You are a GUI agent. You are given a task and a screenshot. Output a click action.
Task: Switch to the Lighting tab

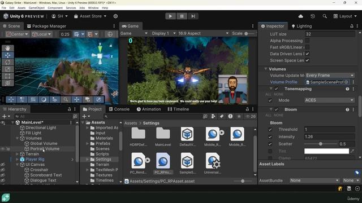tap(301, 26)
